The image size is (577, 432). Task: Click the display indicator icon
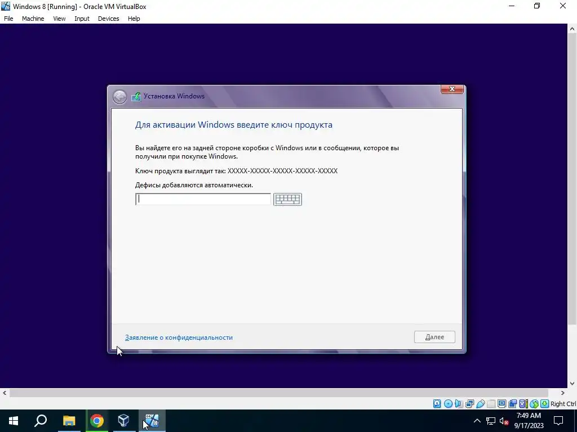pyautogui.click(x=501, y=404)
